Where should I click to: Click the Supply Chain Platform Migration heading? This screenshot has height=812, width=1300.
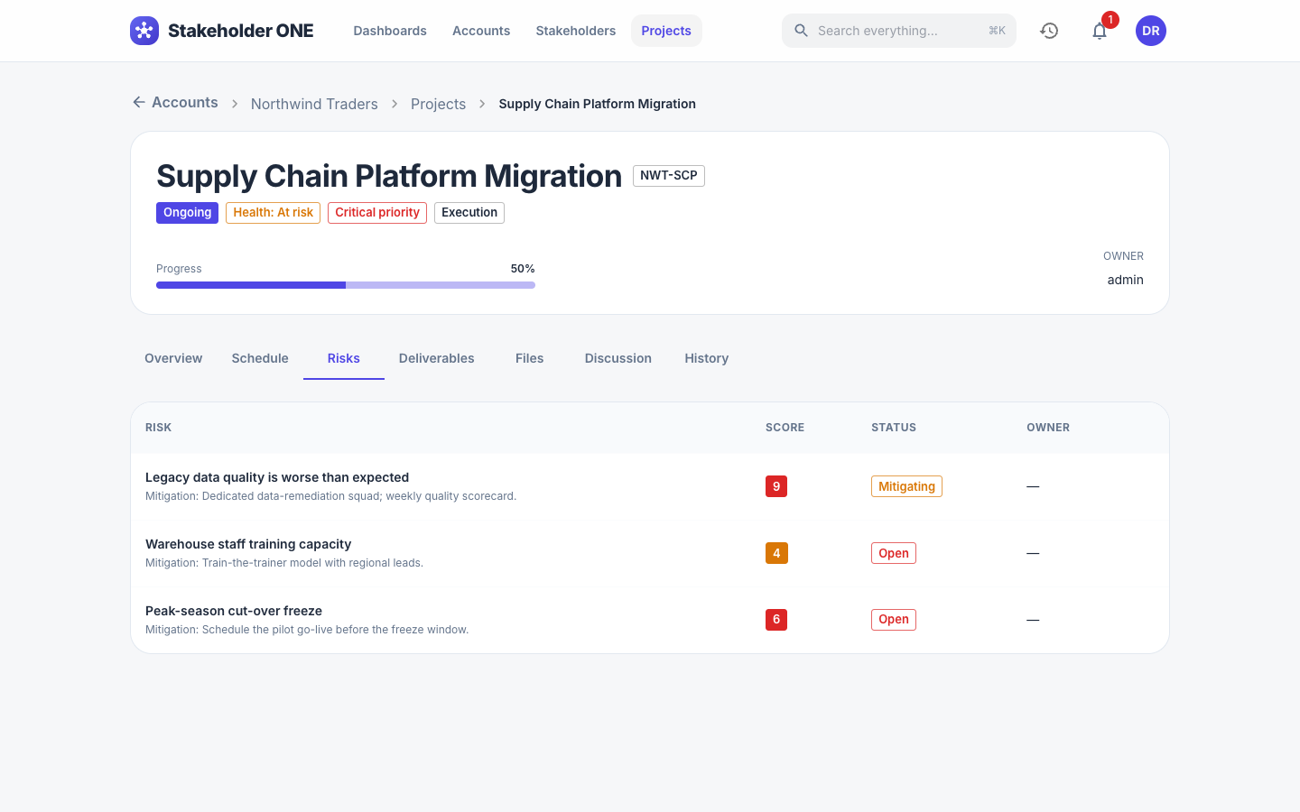tap(389, 176)
